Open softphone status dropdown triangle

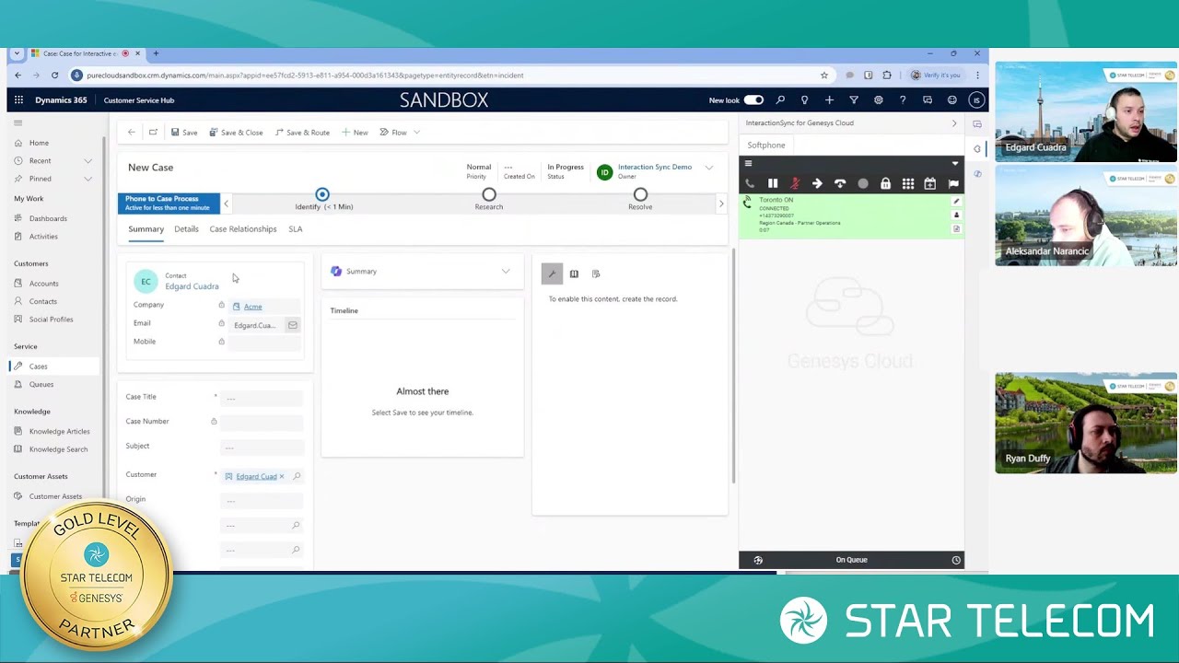click(955, 163)
